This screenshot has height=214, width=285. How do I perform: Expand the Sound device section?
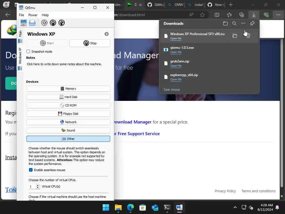coord(68,130)
